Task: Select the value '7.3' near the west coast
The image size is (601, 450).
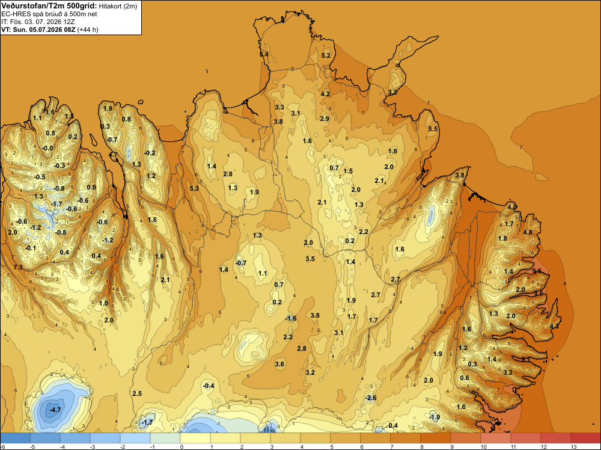Action: tap(18, 267)
